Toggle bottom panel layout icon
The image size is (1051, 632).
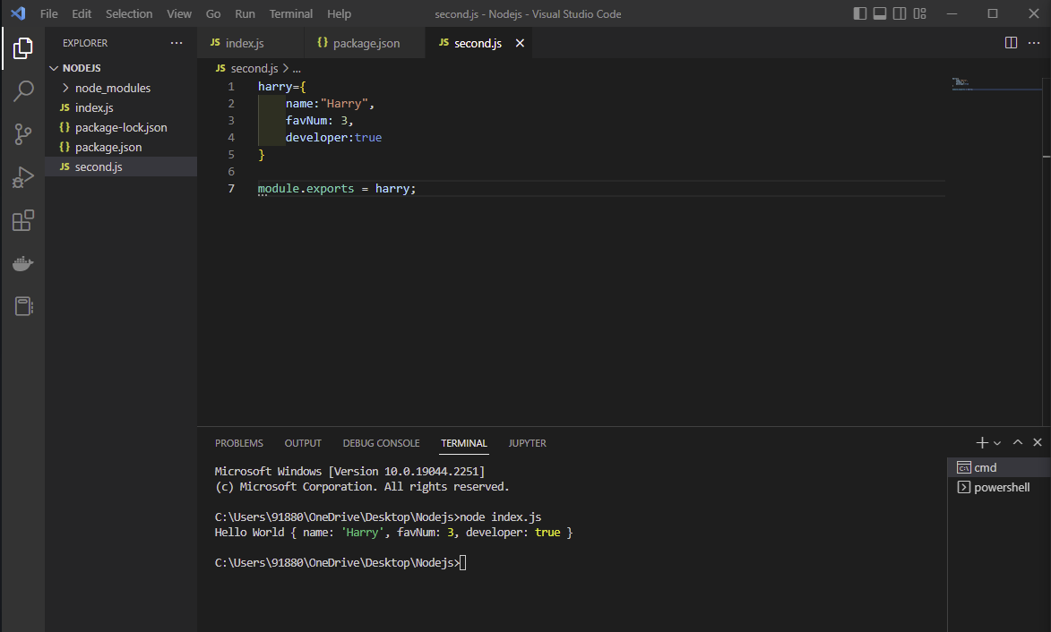pyautogui.click(x=880, y=13)
